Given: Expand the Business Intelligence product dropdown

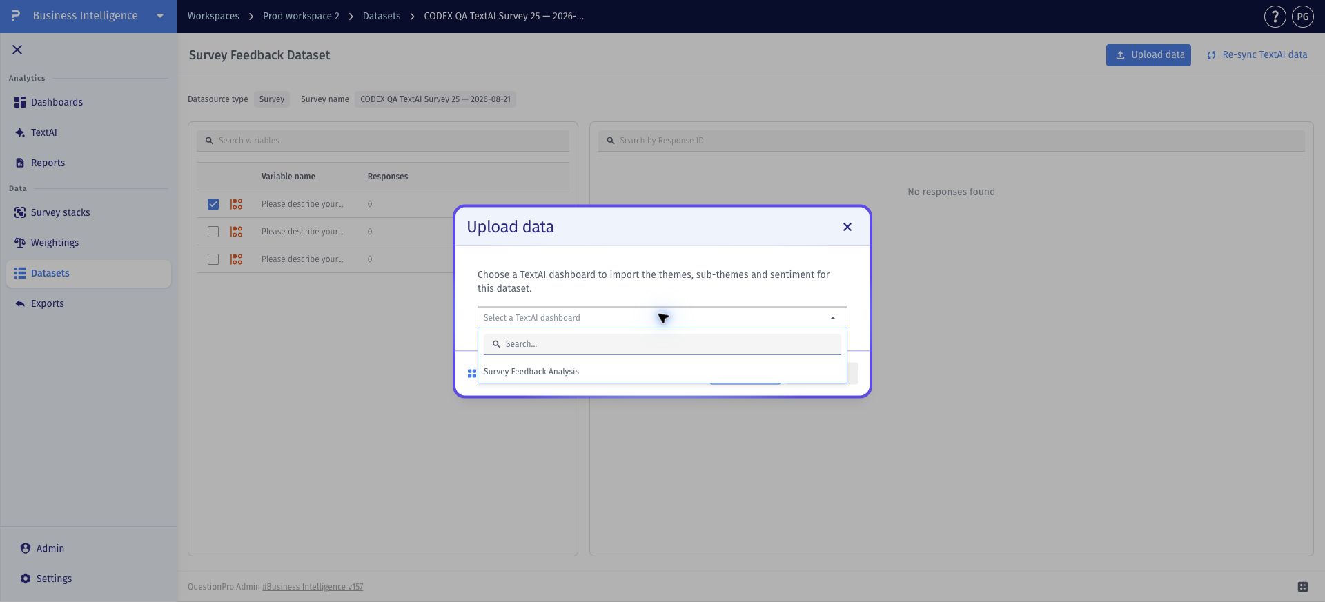Looking at the screenshot, I should click(x=160, y=16).
